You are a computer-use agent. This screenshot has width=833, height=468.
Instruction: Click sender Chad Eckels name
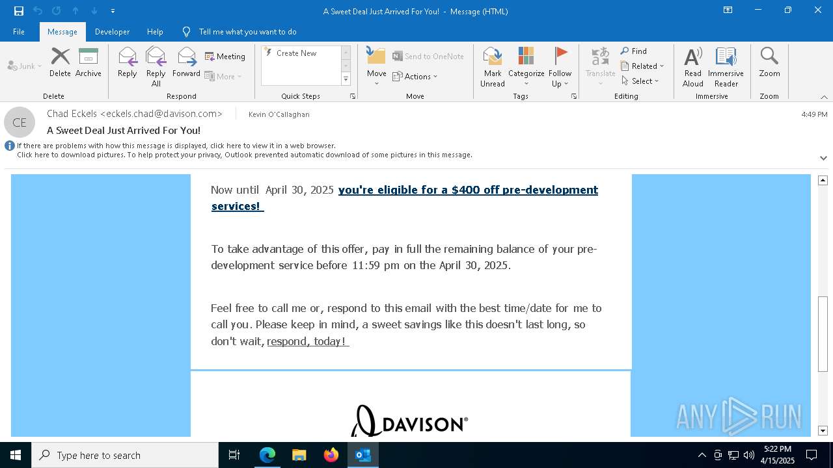(x=135, y=114)
